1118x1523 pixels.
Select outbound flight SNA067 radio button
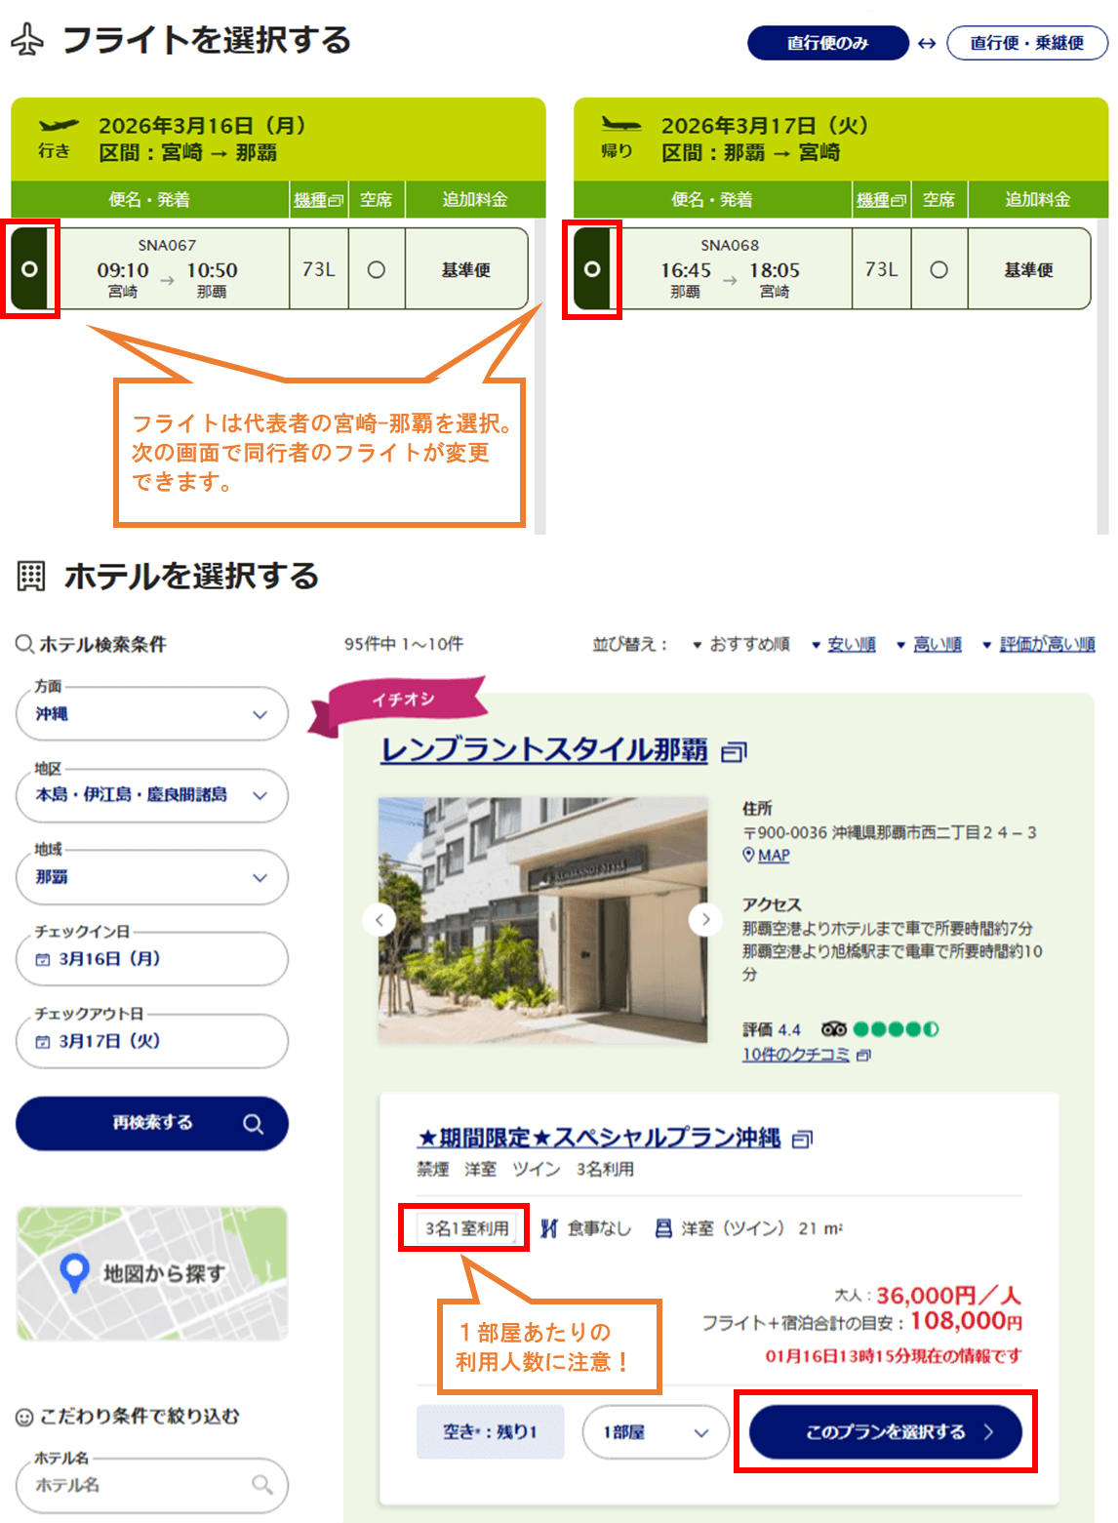[30, 269]
